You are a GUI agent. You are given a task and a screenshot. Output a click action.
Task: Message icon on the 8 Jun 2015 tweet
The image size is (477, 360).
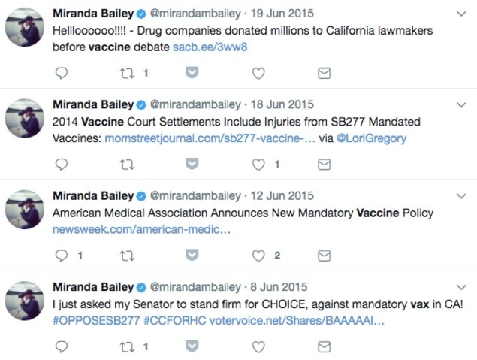(x=325, y=347)
